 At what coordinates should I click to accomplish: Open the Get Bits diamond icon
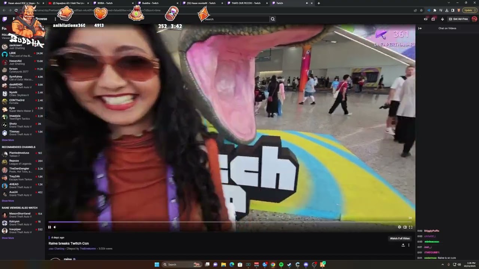(x=442, y=19)
